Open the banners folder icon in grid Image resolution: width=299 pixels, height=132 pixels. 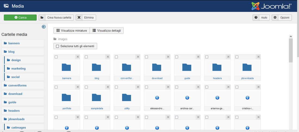coord(66,67)
